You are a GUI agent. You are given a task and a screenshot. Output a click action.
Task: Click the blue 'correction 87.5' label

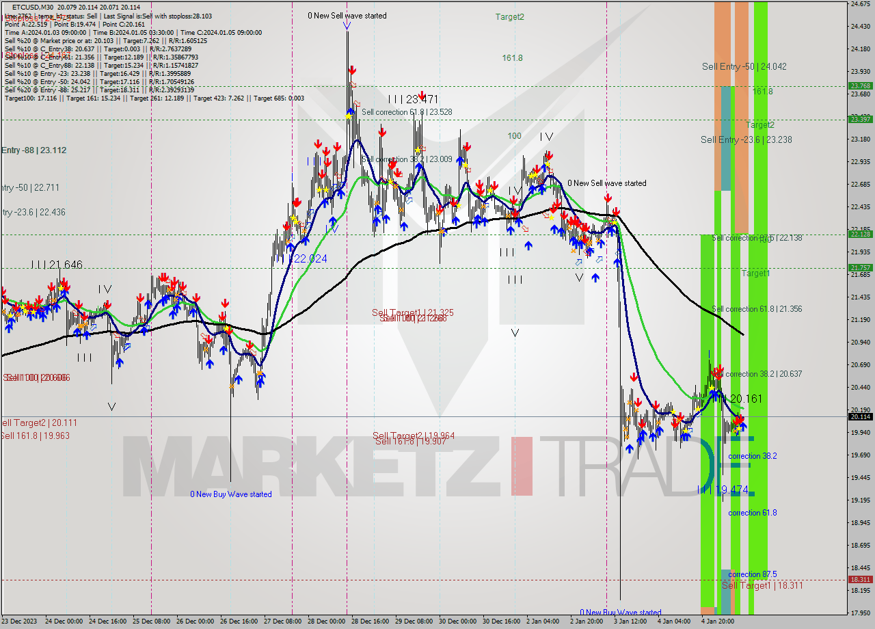752,574
